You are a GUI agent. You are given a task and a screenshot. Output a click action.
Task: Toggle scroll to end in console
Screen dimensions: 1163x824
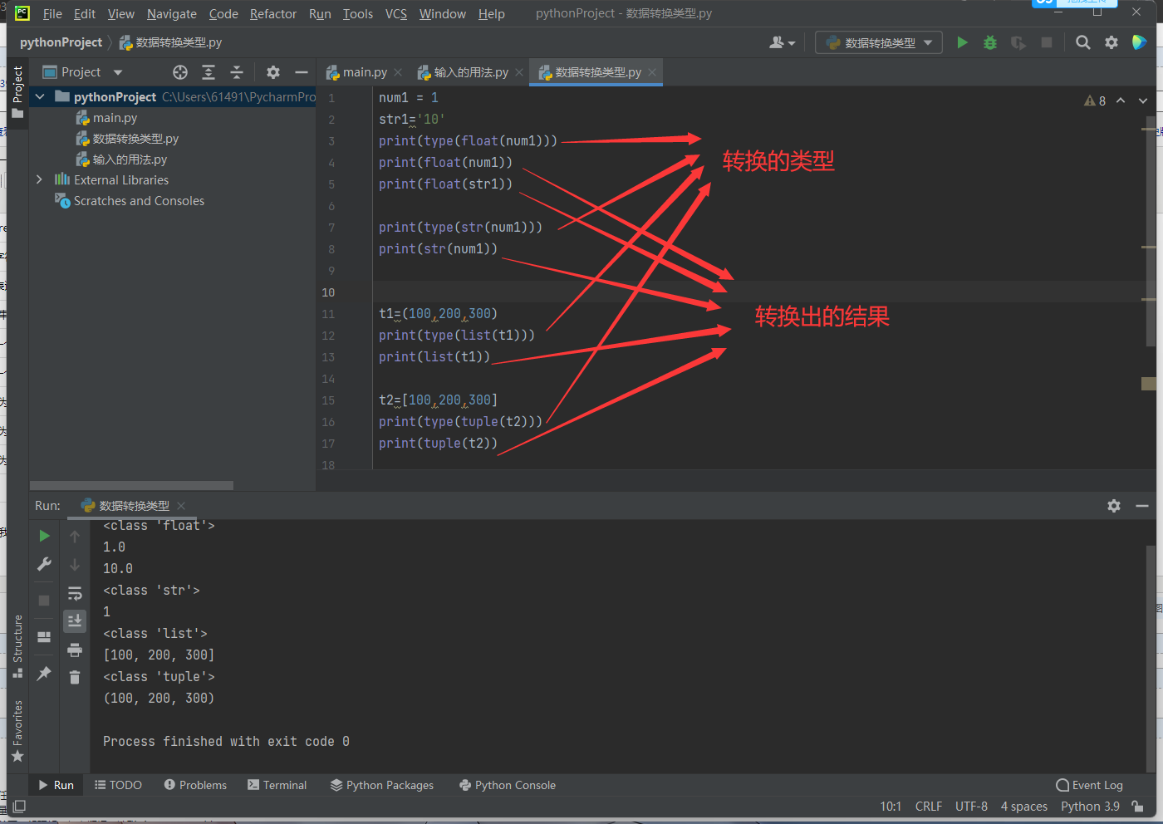(75, 620)
